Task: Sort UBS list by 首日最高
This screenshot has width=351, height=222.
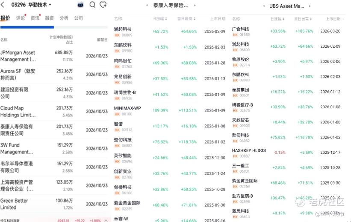Action: click(303, 19)
